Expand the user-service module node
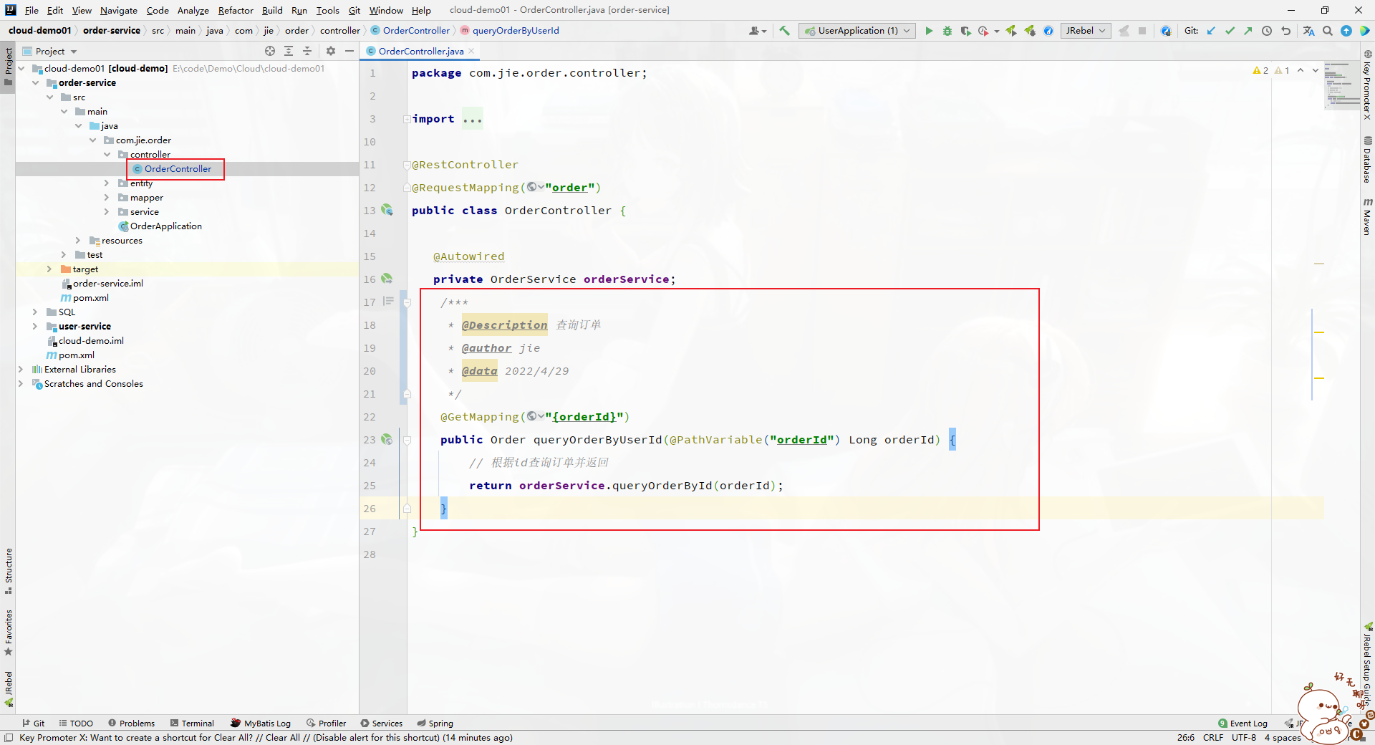1375x745 pixels. coord(35,327)
